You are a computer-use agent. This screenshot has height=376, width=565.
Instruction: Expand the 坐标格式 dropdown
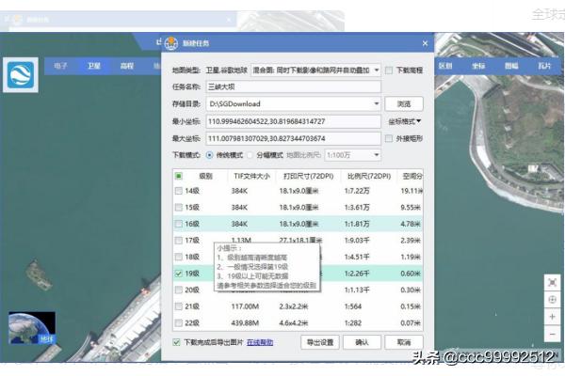coord(405,121)
